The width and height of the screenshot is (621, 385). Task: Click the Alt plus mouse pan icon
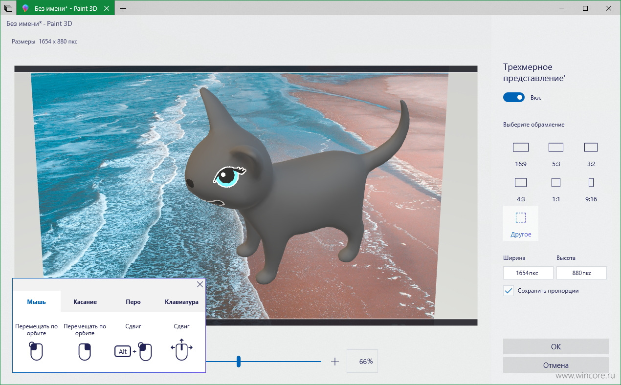(133, 351)
